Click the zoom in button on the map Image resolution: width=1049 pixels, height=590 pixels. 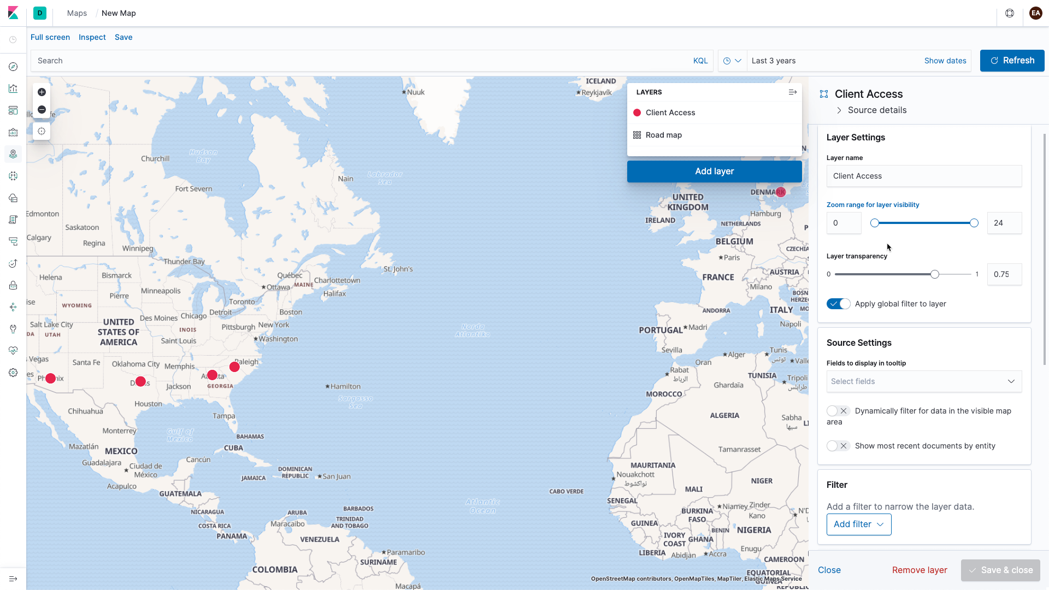point(41,92)
